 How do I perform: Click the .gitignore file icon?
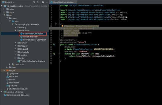[x=7, y=73]
